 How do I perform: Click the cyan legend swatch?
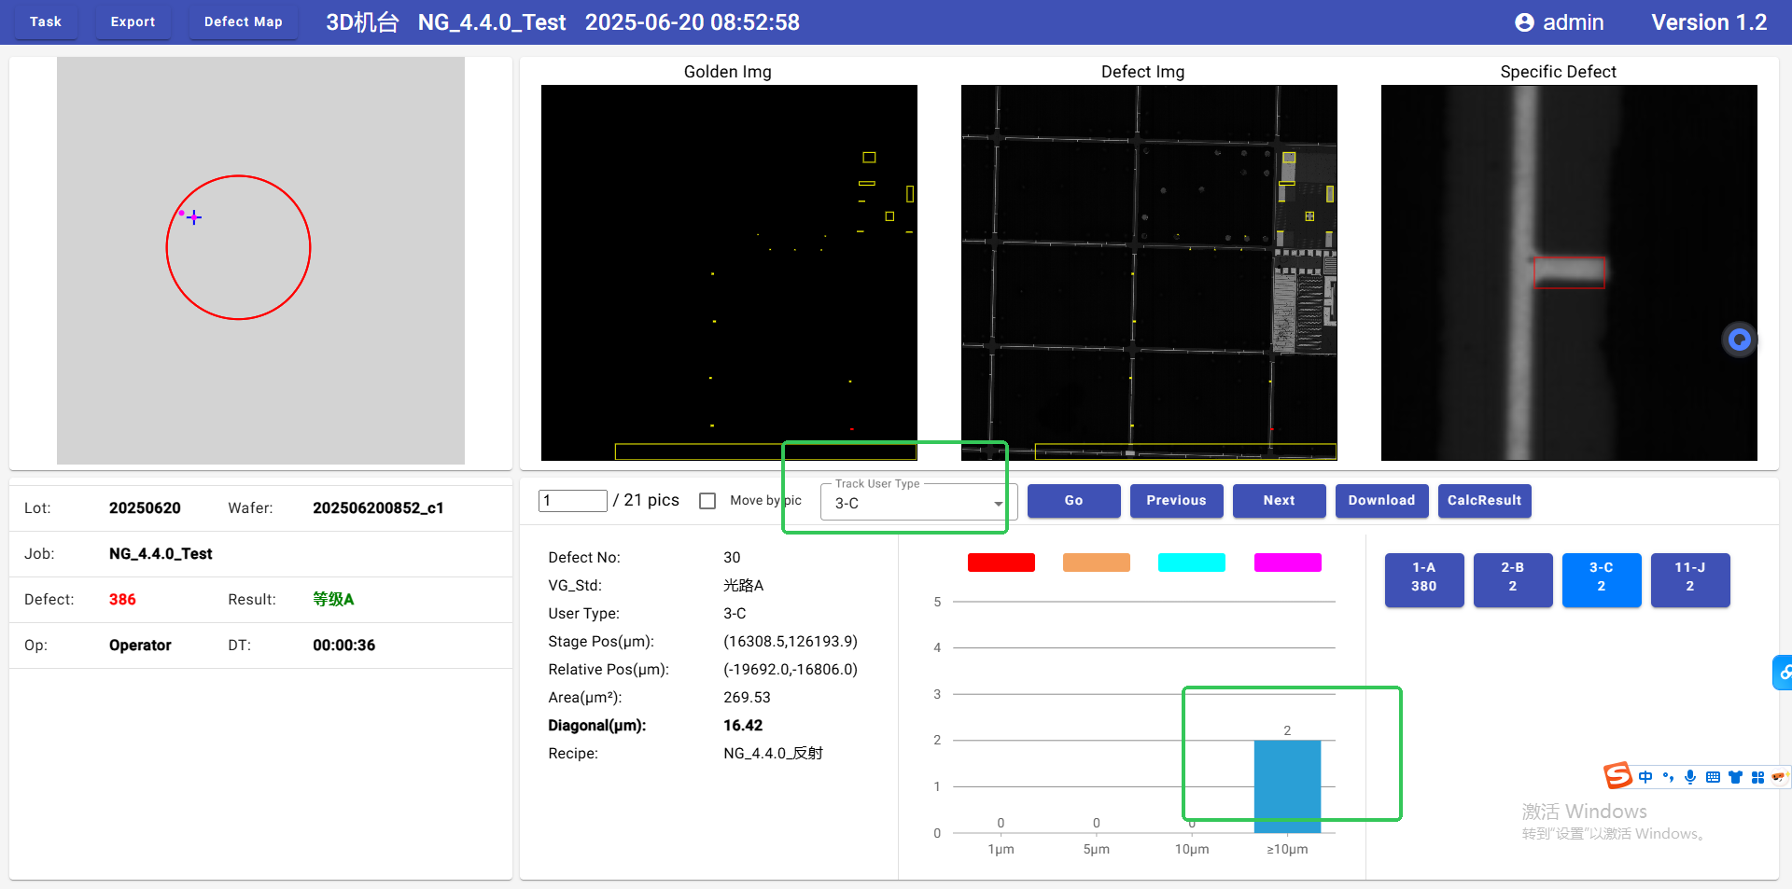[1192, 563]
